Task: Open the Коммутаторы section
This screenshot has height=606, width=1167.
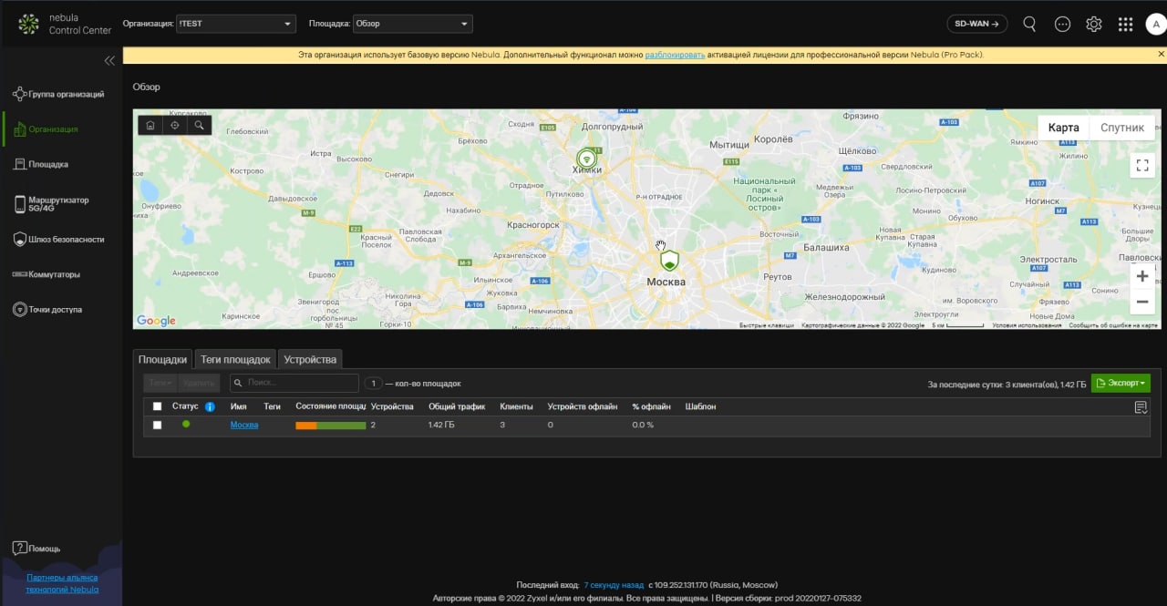Action: [x=46, y=274]
